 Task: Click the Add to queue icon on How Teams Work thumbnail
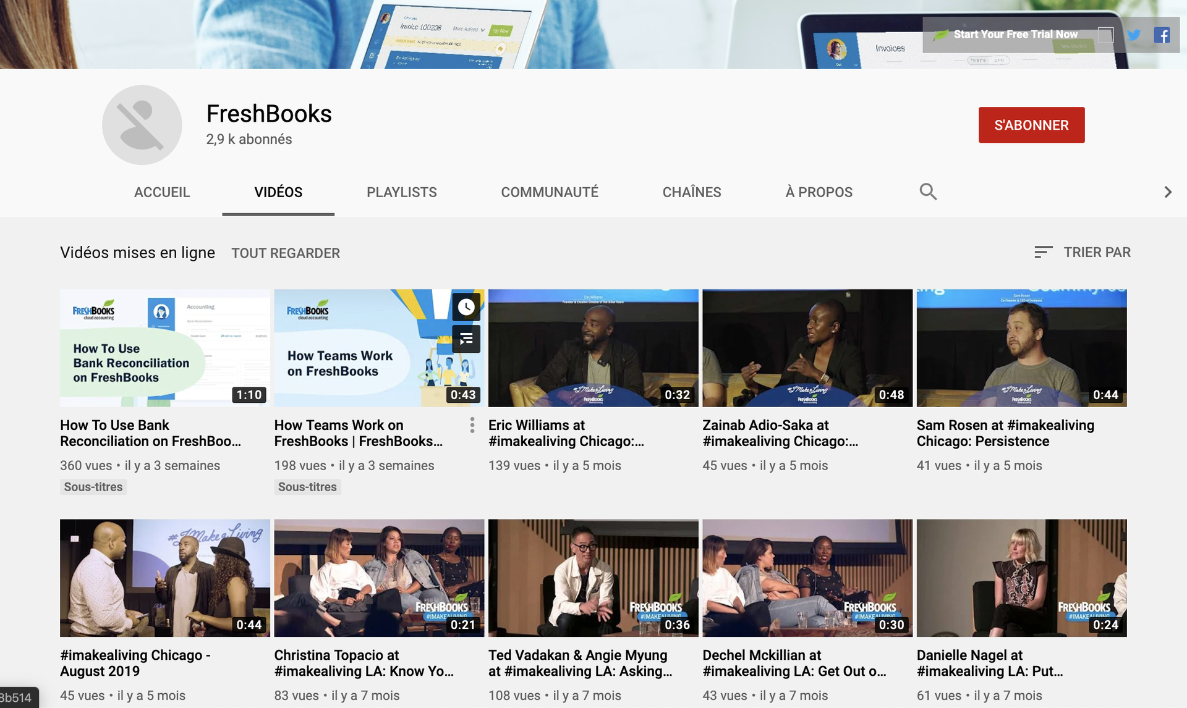pyautogui.click(x=466, y=339)
